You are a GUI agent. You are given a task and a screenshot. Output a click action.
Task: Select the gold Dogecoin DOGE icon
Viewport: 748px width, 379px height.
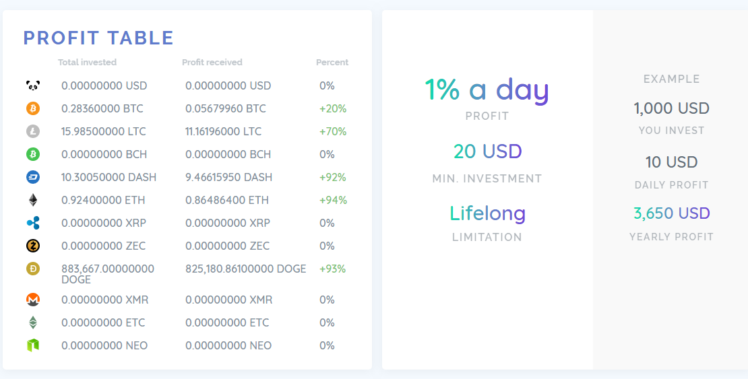[x=33, y=269]
